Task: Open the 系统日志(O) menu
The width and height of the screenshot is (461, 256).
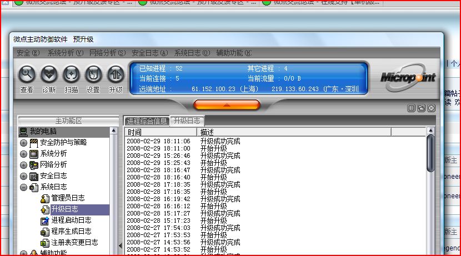Action: coord(192,53)
